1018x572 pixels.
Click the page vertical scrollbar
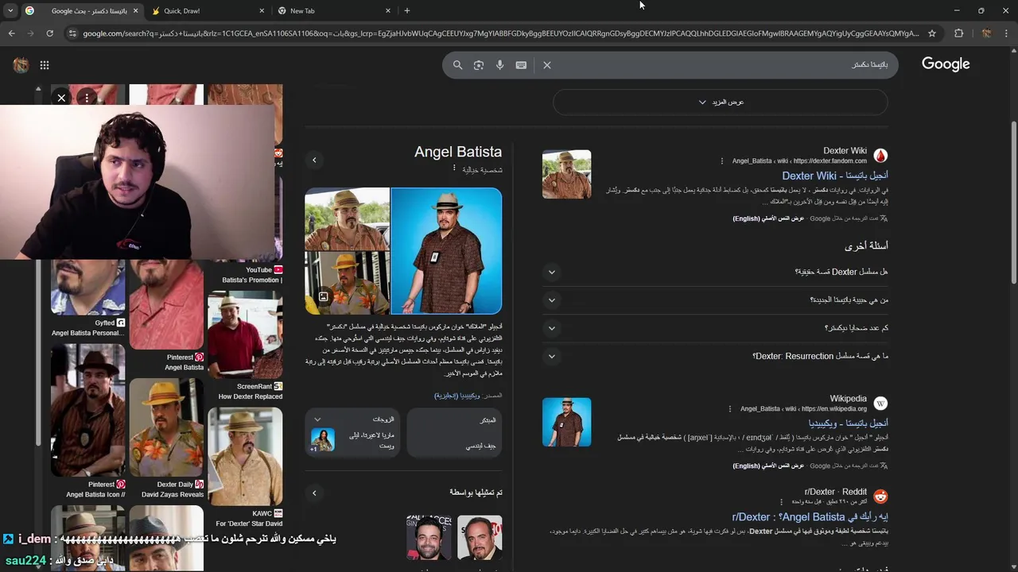(x=1013, y=203)
